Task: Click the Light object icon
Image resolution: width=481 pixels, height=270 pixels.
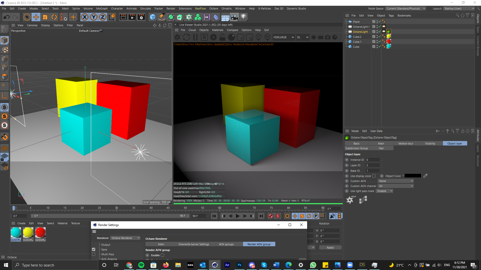Action: tap(243, 17)
